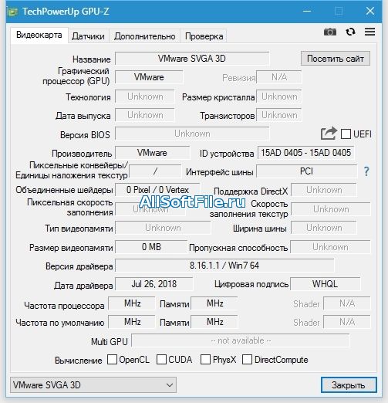Enable the OpenCL checkbox
The image size is (388, 403).
pyautogui.click(x=112, y=359)
